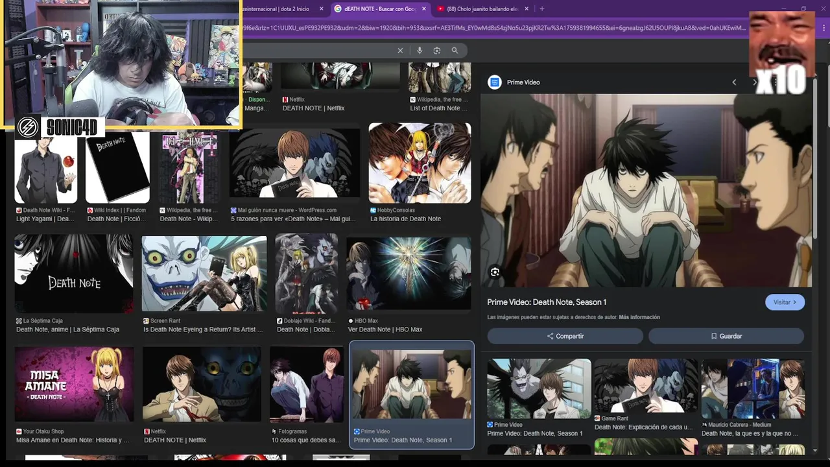This screenshot has height=467, width=830.
Task: Open 'Death Note - Wikip...' Wikipedia link
Action: coord(189,219)
